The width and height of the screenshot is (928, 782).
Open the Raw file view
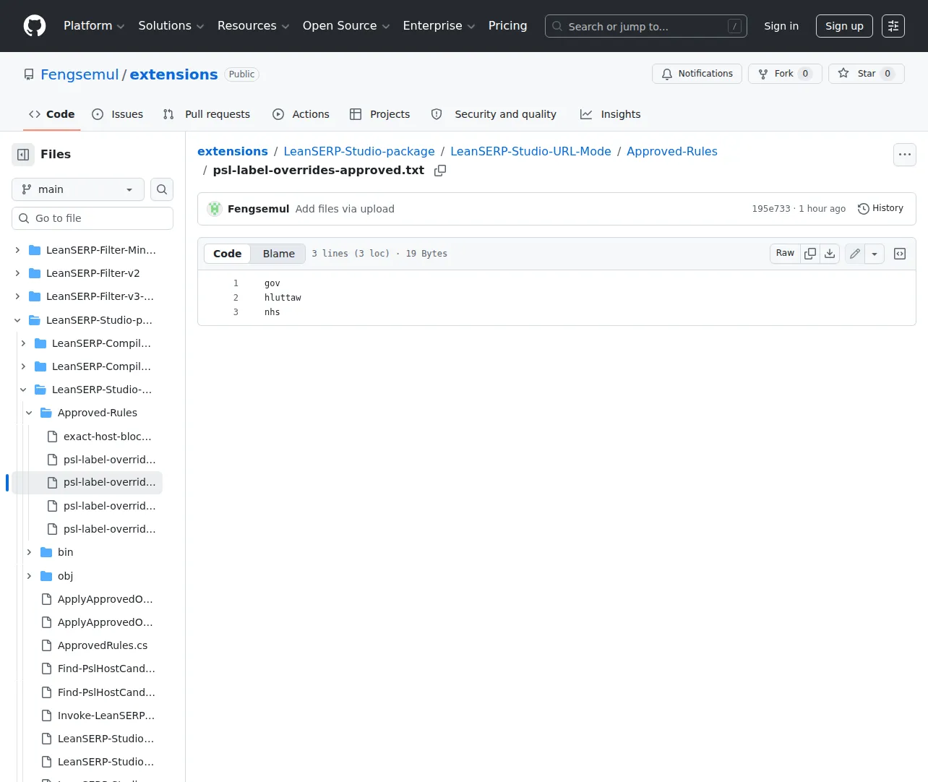click(785, 254)
